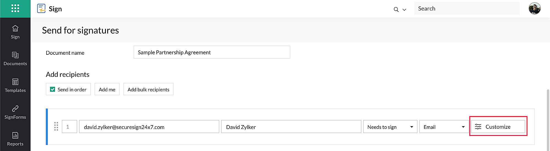Click the recipient email address field
This screenshot has height=151, width=550.
[149, 127]
